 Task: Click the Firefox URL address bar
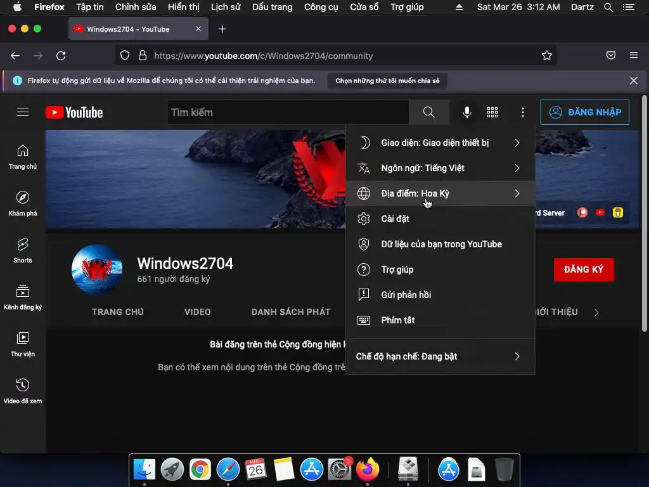[x=335, y=56]
